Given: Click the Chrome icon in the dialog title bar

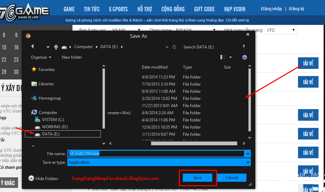Looking at the screenshot, I should (28, 36).
